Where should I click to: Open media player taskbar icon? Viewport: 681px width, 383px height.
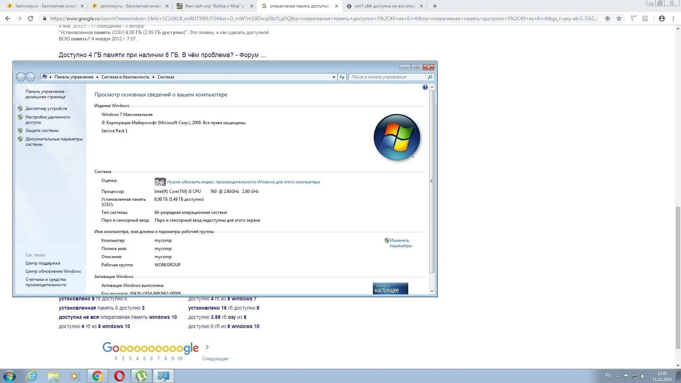(75, 376)
